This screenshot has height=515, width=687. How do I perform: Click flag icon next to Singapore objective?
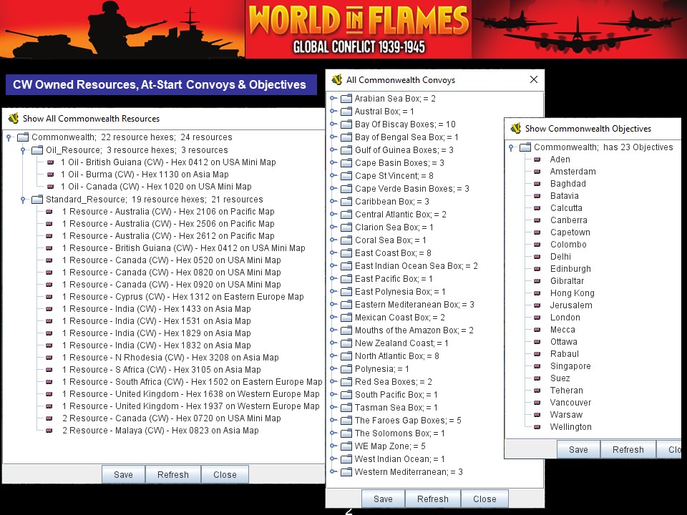[x=537, y=366]
